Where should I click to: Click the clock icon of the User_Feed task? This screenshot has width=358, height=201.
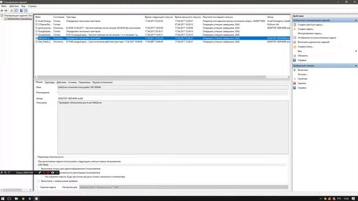(36, 42)
